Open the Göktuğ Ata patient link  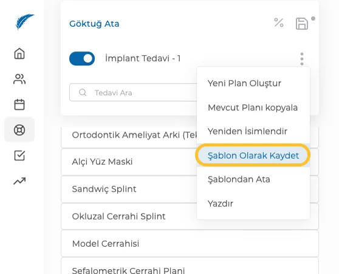tap(94, 24)
